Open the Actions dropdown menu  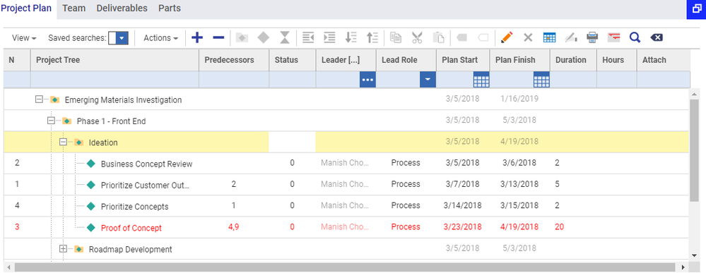[x=160, y=38]
